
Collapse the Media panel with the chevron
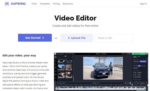pos(72,56)
